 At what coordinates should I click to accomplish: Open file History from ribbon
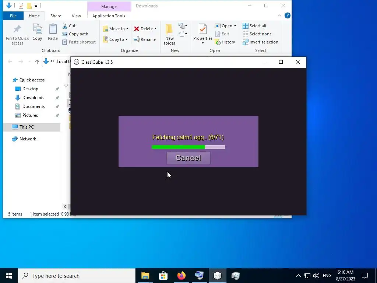(x=225, y=42)
